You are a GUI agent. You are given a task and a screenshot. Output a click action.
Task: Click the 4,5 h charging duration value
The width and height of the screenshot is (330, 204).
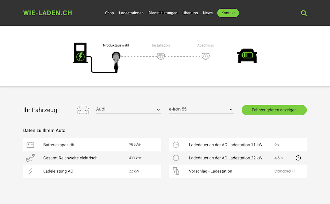[279, 158]
